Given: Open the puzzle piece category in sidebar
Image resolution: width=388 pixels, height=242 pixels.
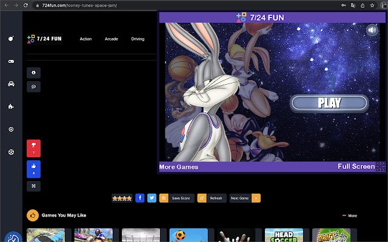Looking at the screenshot, I should [11, 106].
